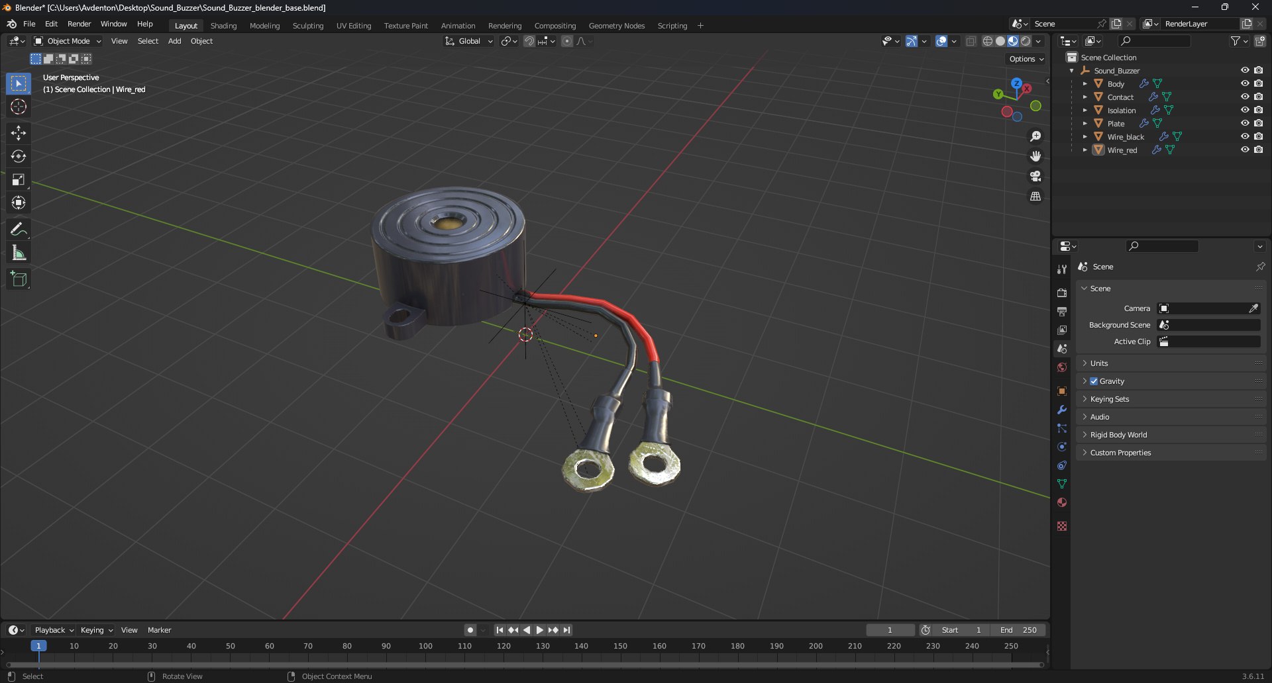Open the Object properties tab

[1062, 391]
